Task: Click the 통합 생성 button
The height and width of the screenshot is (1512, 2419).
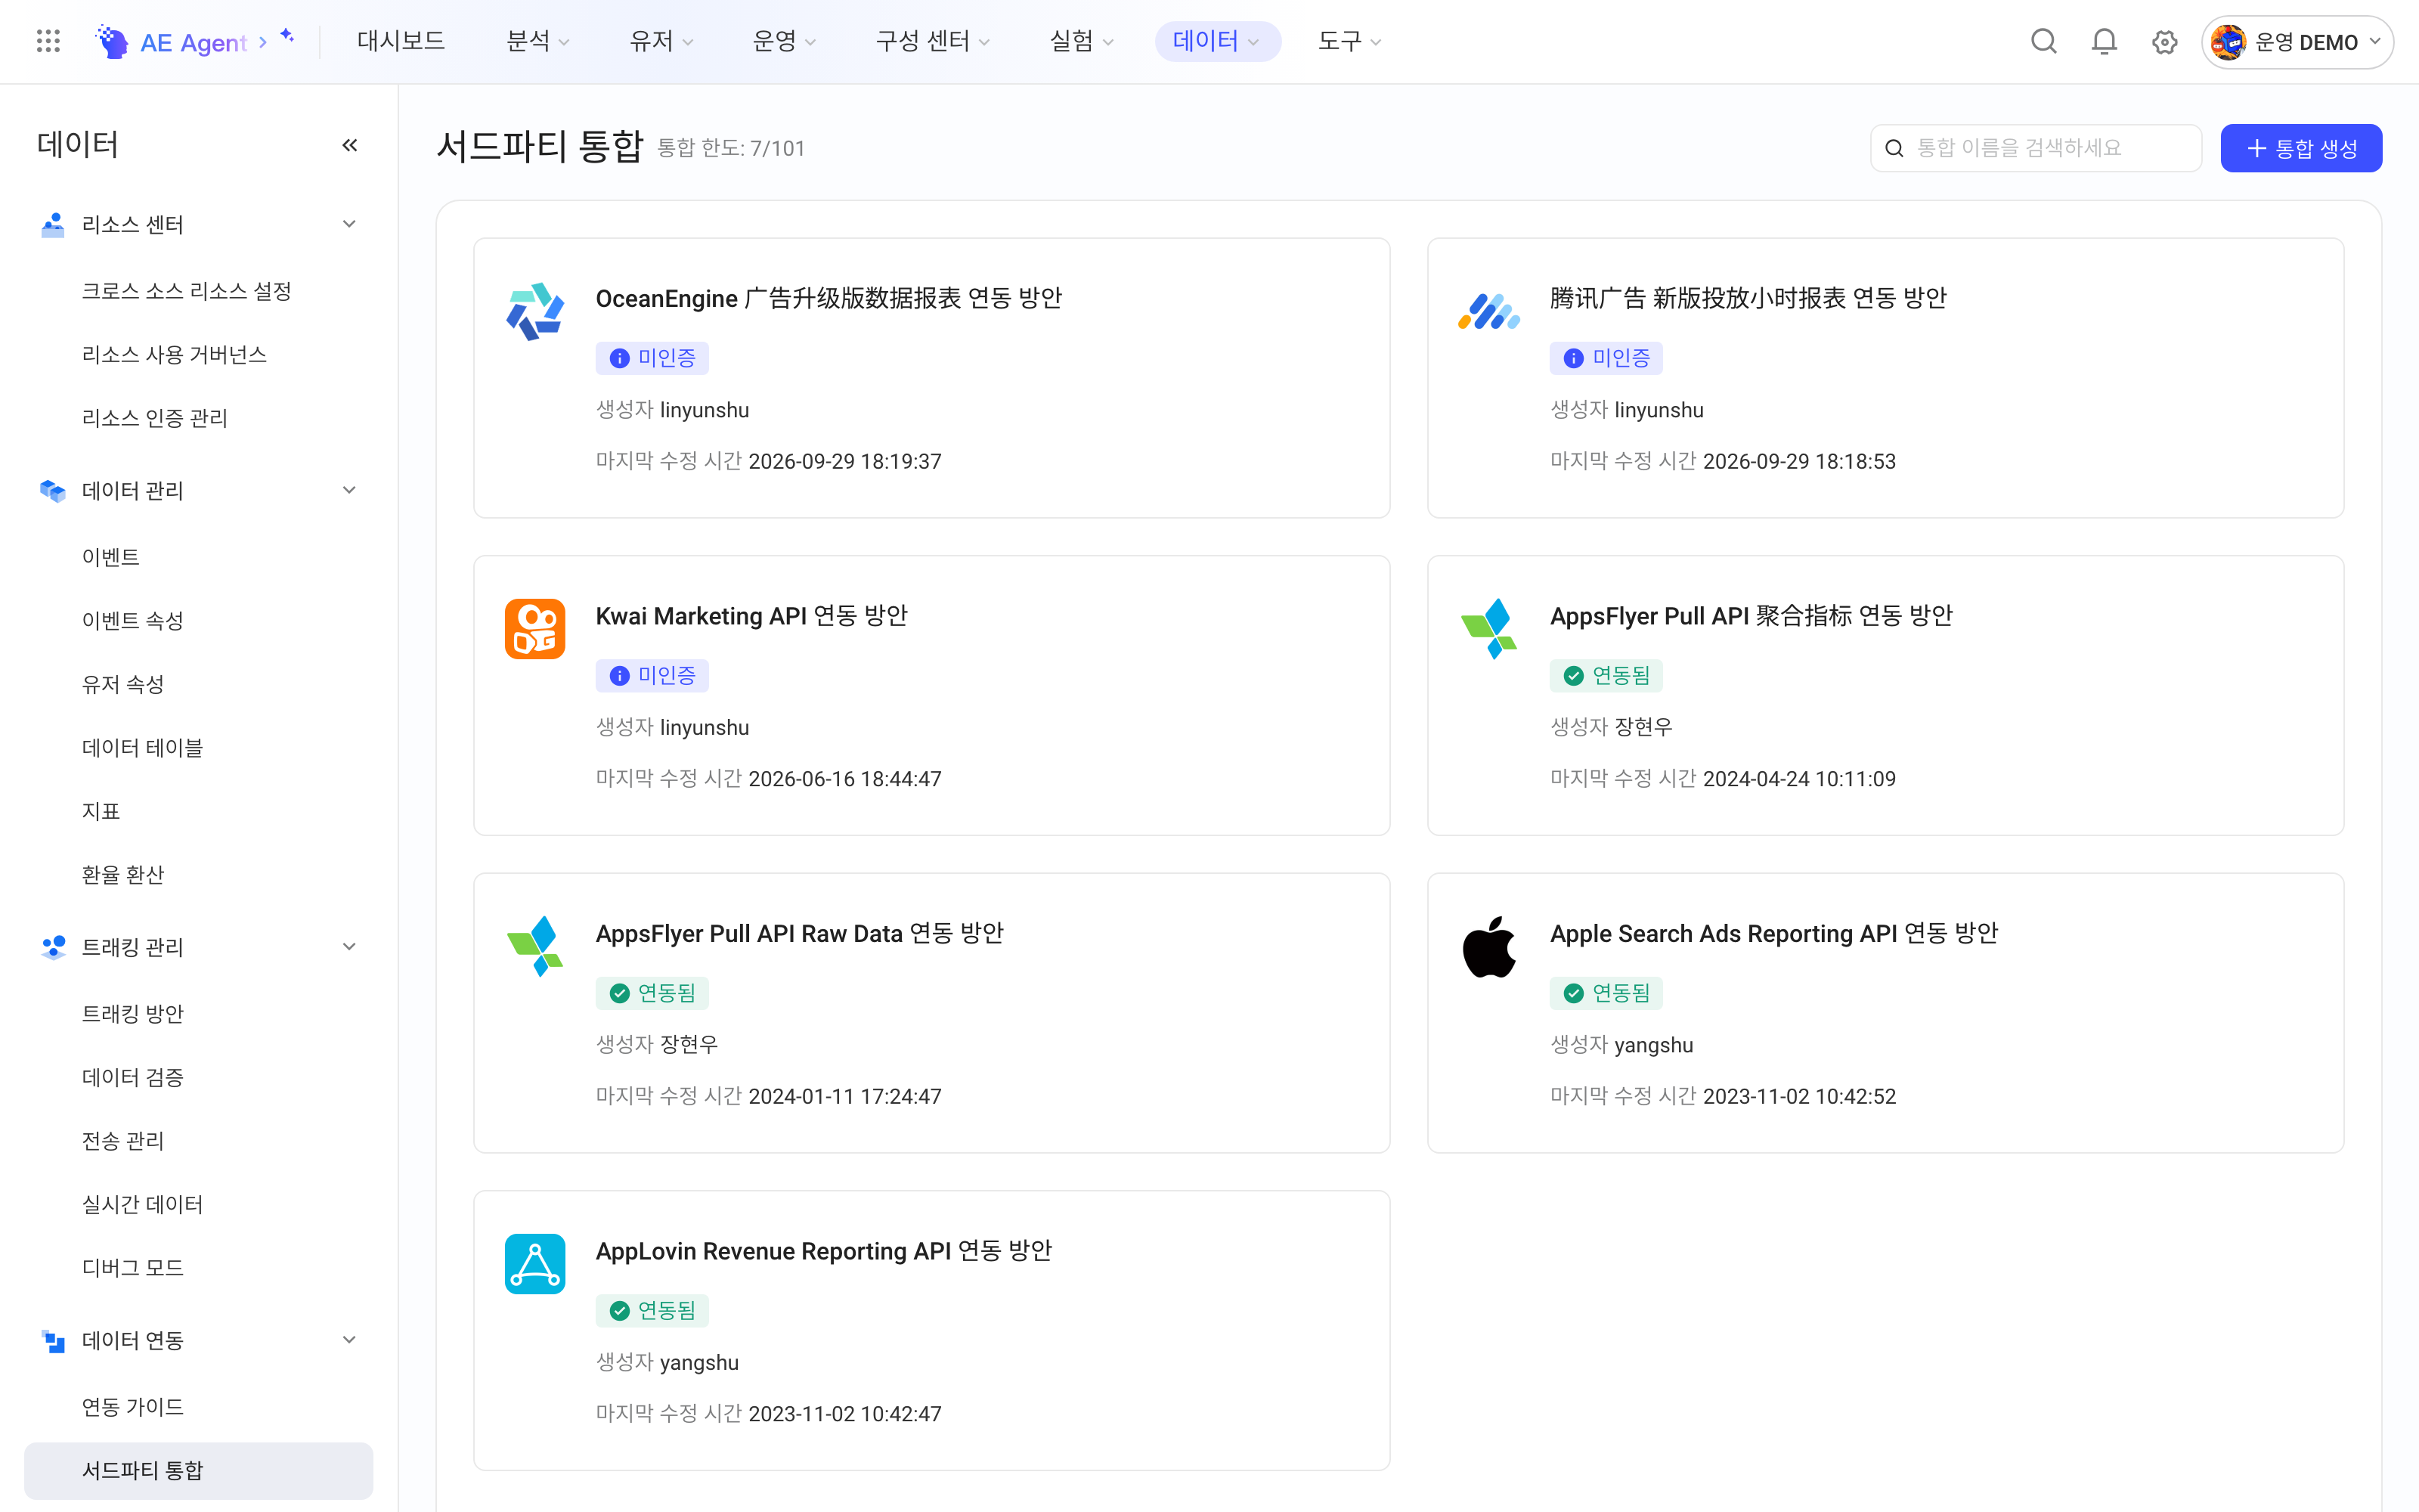Action: pyautogui.click(x=2301, y=148)
